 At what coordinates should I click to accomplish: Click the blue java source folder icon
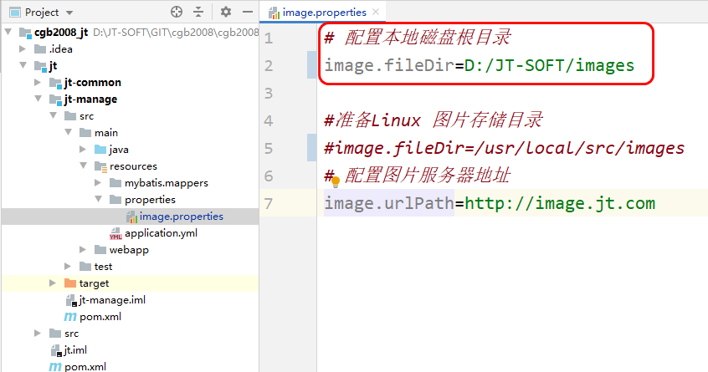coord(100,150)
